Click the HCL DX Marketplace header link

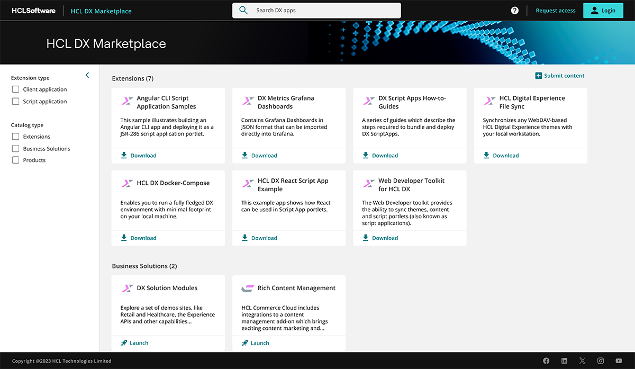(101, 11)
